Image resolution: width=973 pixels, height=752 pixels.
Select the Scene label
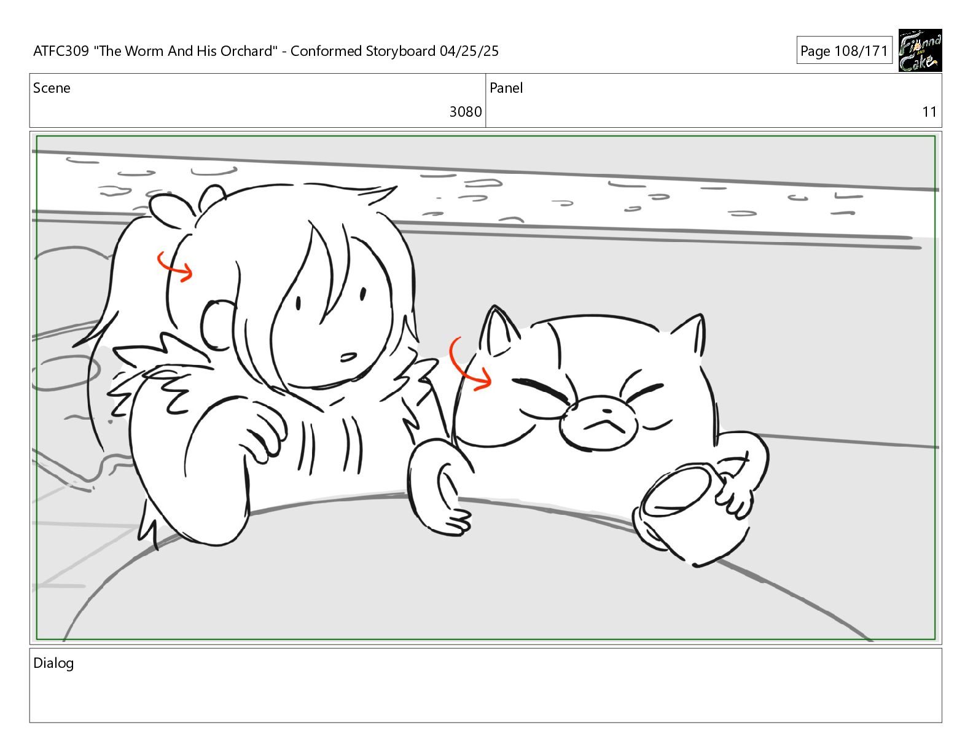[52, 88]
